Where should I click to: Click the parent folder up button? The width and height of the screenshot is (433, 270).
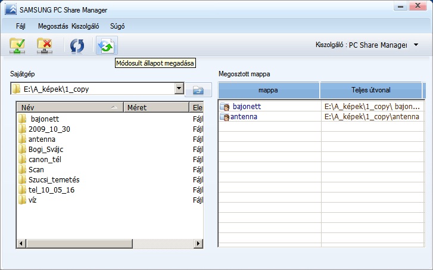198,90
